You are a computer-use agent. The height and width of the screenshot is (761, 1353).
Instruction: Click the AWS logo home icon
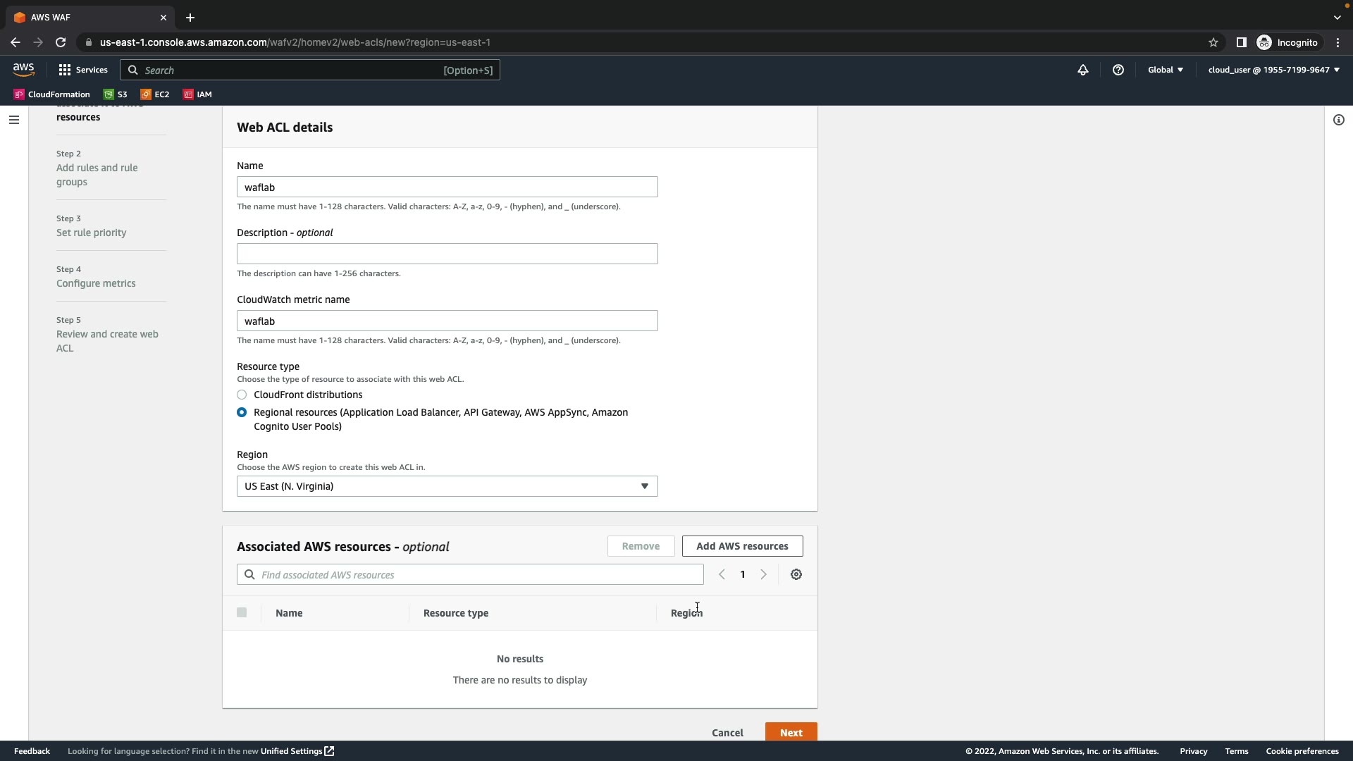[x=23, y=69]
